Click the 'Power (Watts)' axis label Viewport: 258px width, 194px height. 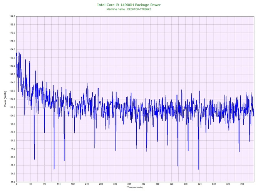pos(5,99)
